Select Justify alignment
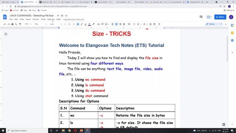Image resolution: width=236 pixels, height=133 pixels. pyautogui.click(x=124, y=24)
